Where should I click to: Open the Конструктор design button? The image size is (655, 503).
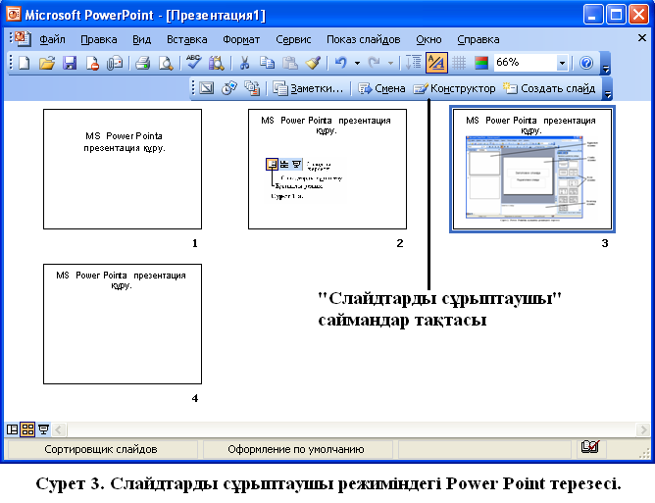[454, 88]
